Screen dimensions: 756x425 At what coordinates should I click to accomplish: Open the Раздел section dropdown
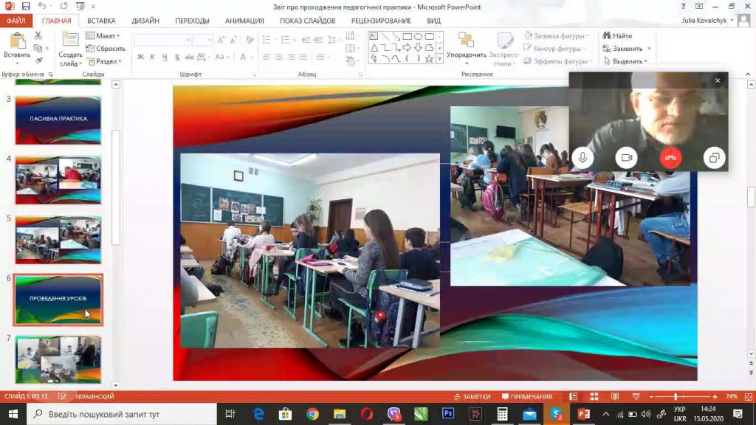(x=103, y=61)
